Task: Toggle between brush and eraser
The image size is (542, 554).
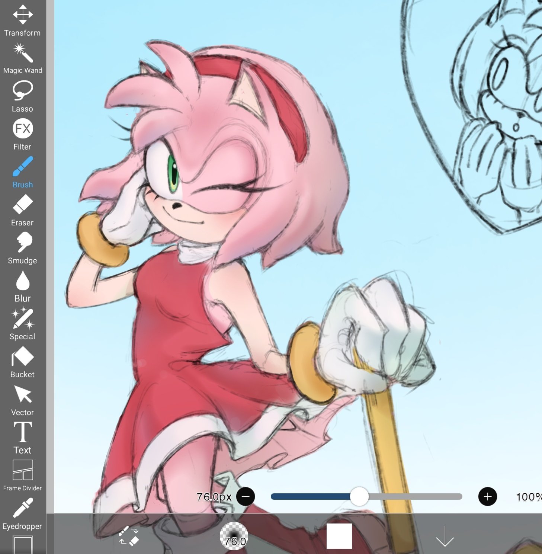Action: [x=129, y=536]
